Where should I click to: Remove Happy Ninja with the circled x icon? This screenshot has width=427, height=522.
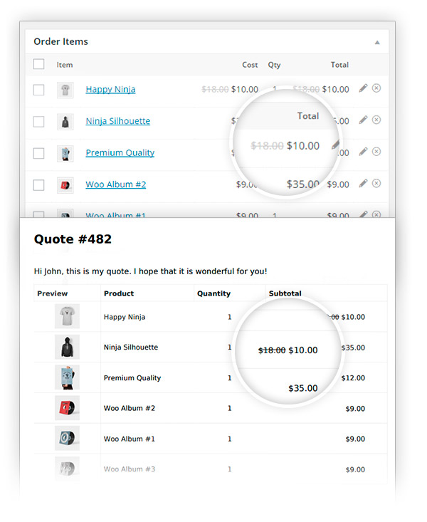pyautogui.click(x=376, y=88)
